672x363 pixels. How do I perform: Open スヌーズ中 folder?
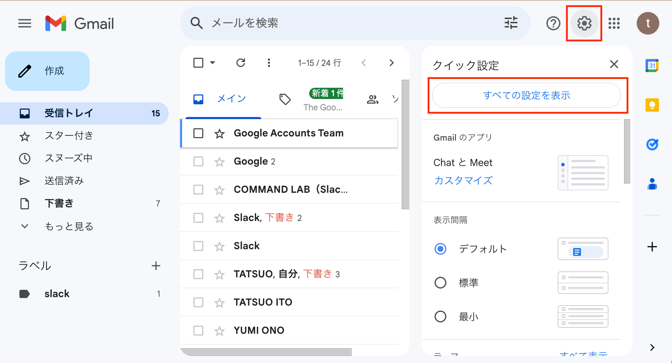(x=85, y=159)
